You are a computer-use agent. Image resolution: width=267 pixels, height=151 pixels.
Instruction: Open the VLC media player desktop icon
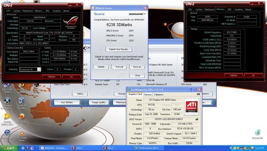pos(22,135)
